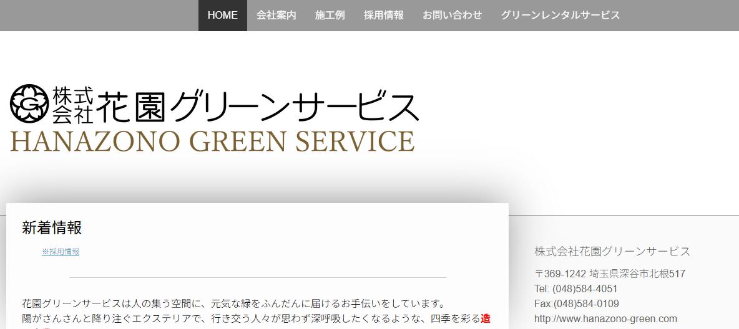Viewport: 739px width, 329px height.
Task: Click the Tel: (048)584-4051 line
Action: pos(576,288)
